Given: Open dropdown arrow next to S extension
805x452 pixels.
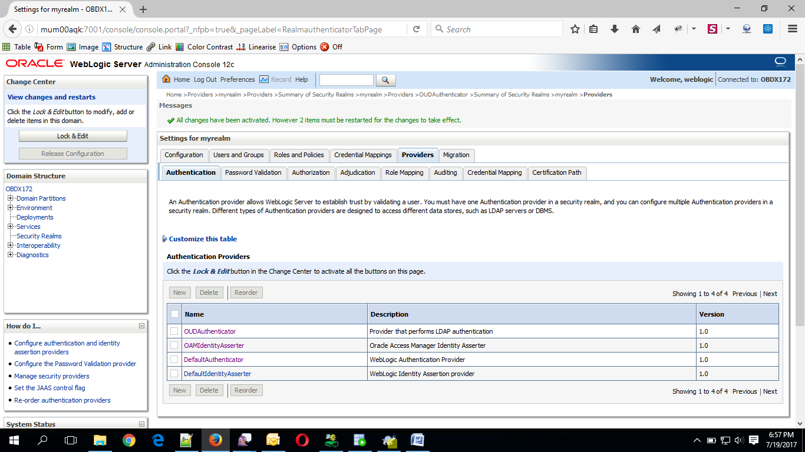Looking at the screenshot, I should coord(728,29).
